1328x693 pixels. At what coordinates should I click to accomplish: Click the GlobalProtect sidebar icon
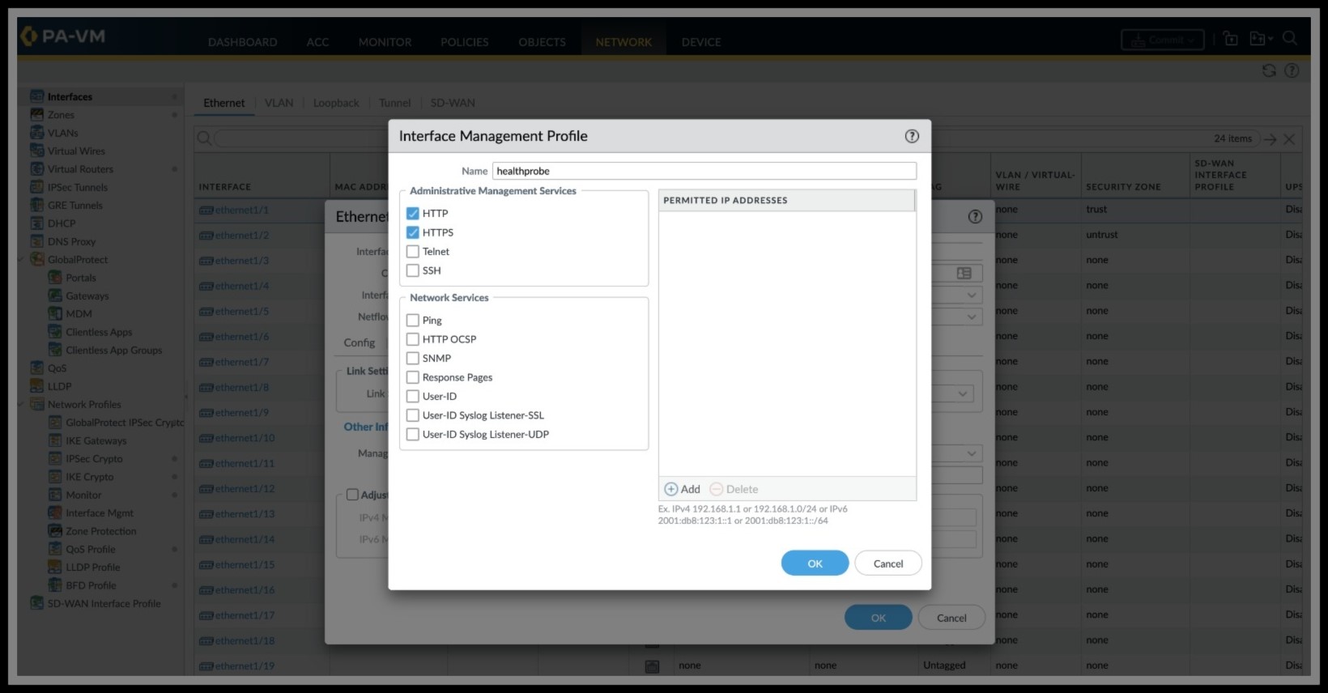pyautogui.click(x=37, y=259)
